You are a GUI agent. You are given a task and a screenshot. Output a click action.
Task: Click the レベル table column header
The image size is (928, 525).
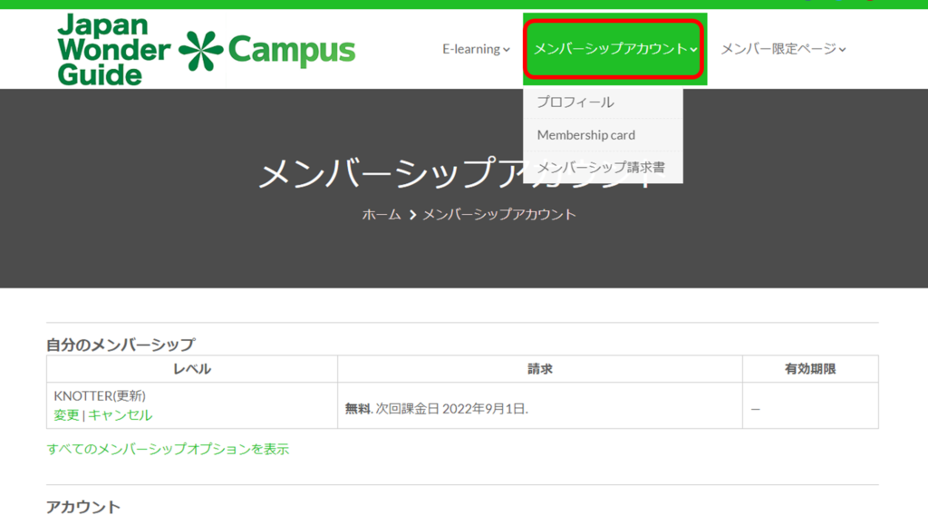(x=192, y=369)
